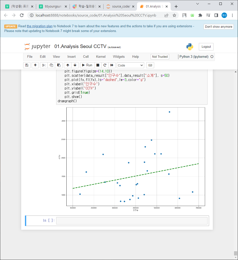Go back with browser back arrow

coord(6,15)
